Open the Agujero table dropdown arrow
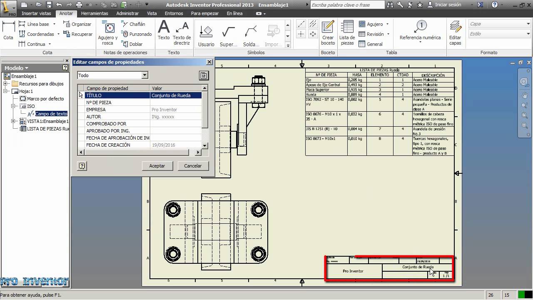The height and width of the screenshot is (300, 533). (x=387, y=24)
